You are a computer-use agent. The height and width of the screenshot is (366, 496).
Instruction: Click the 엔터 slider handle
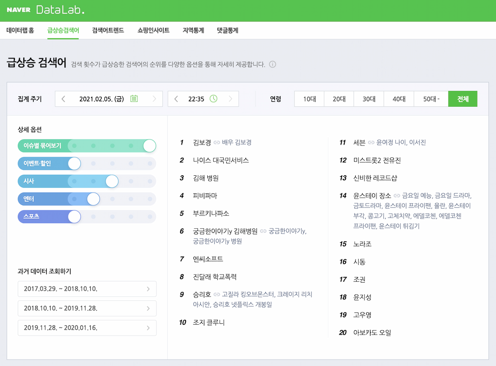(x=93, y=199)
